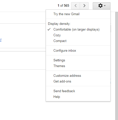Go to the older conversation arrow

(84, 6)
